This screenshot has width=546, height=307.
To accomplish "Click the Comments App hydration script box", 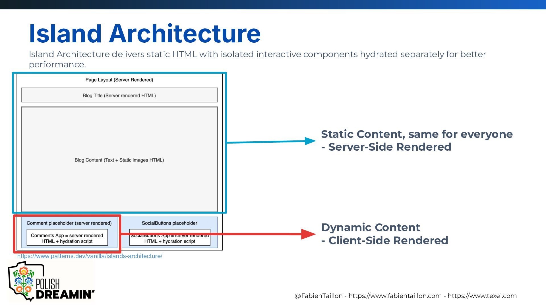I will 67,238.
